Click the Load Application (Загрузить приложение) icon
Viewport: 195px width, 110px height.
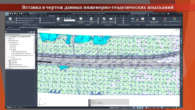point(104,19)
